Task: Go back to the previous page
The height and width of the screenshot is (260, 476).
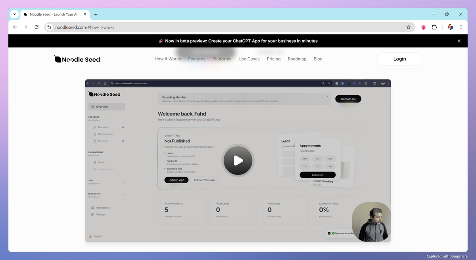Action: pos(15,27)
